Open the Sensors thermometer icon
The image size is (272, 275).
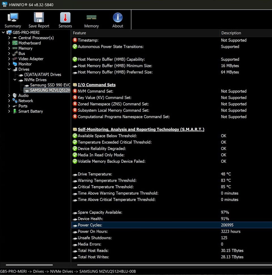click(65, 18)
